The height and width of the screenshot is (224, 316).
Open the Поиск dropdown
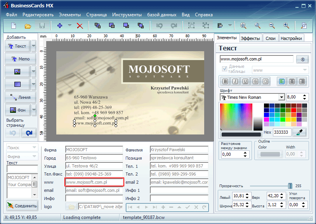click(34, 148)
